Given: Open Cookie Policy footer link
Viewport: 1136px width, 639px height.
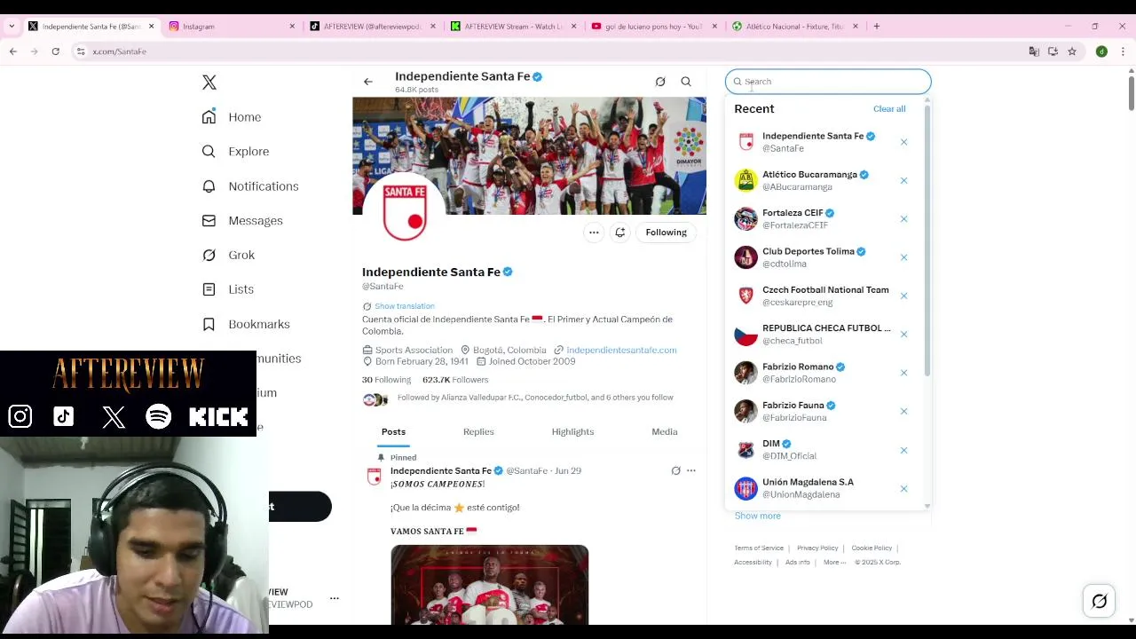Looking at the screenshot, I should [872, 548].
